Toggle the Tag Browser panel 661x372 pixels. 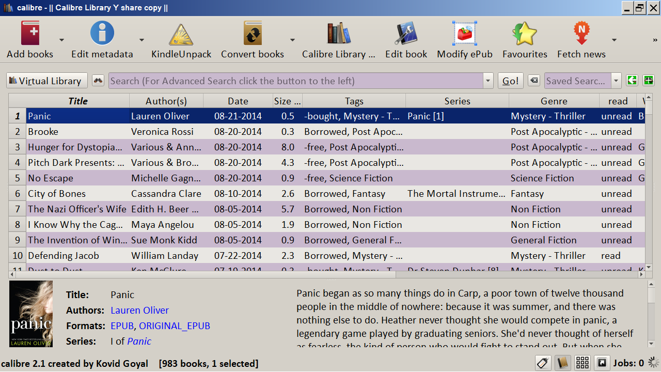tap(543, 363)
